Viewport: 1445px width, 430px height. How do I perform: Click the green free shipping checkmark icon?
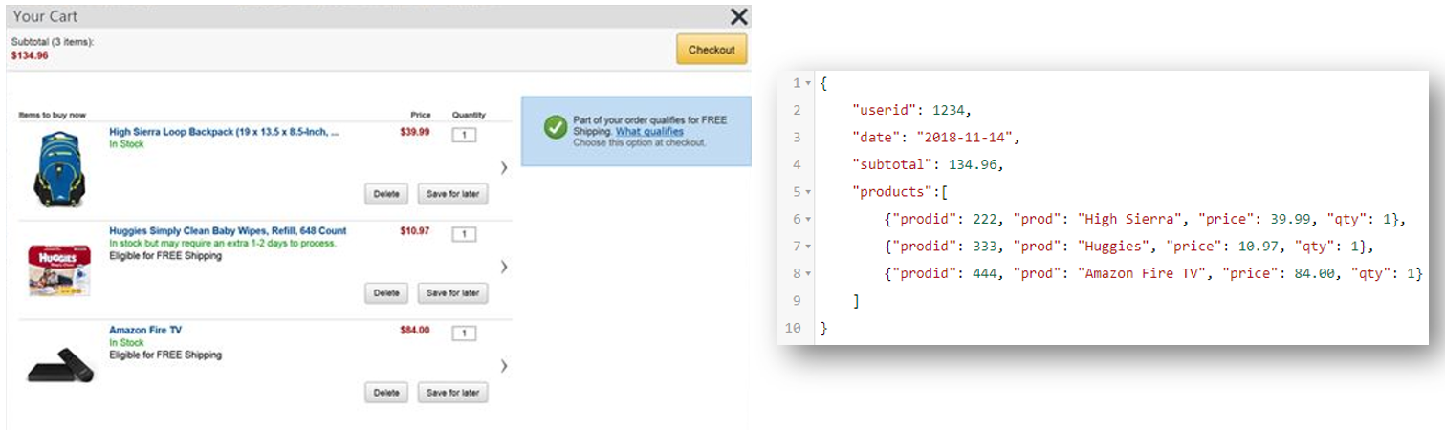point(555,128)
